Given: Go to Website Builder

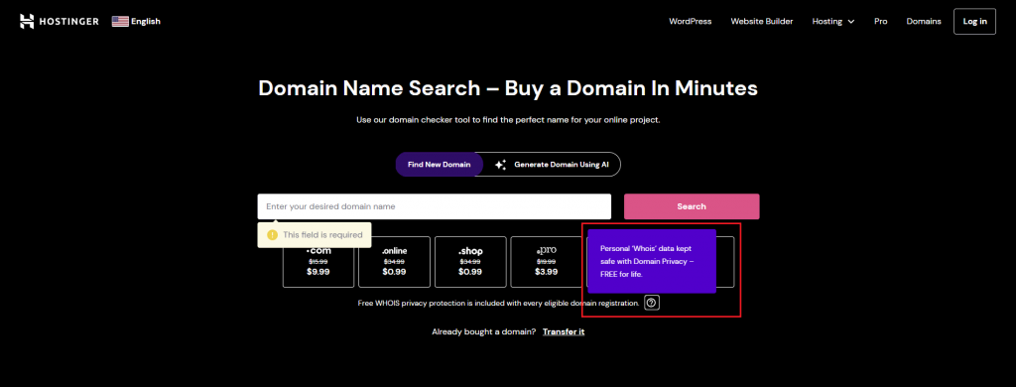Looking at the screenshot, I should point(762,22).
